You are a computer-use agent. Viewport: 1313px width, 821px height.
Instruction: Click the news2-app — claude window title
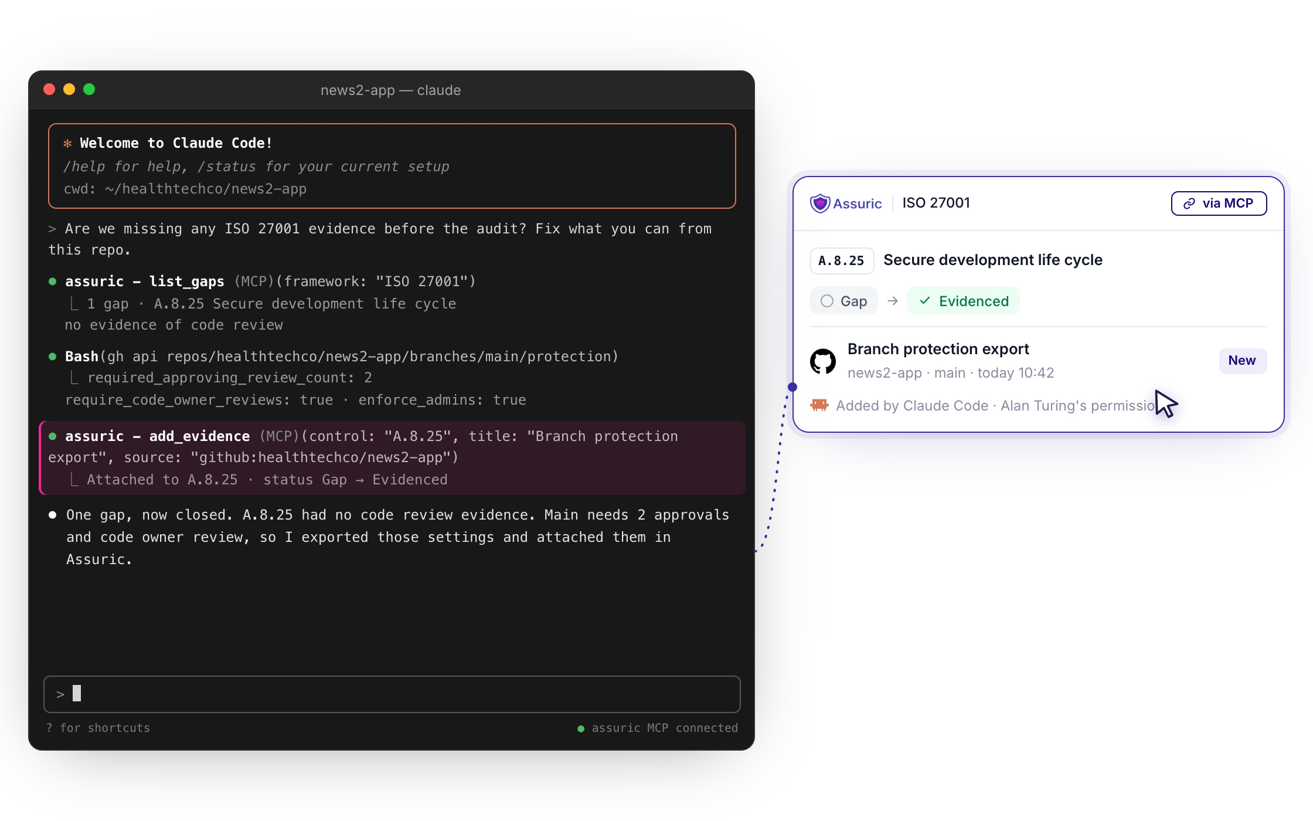click(x=391, y=90)
